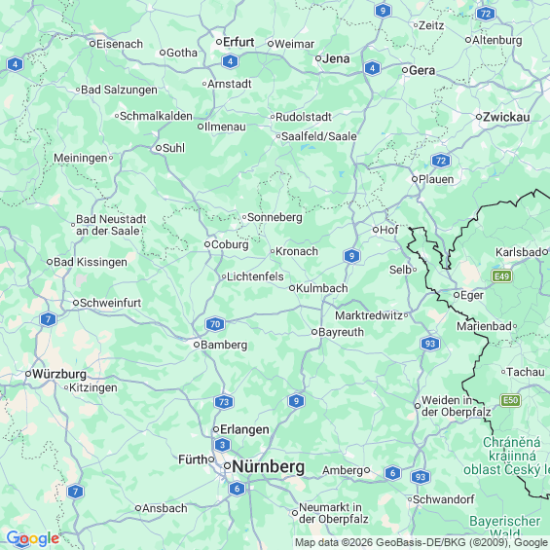The height and width of the screenshot is (550, 550).
Task: Click the Schweinfurt town label
Action: 111,303
